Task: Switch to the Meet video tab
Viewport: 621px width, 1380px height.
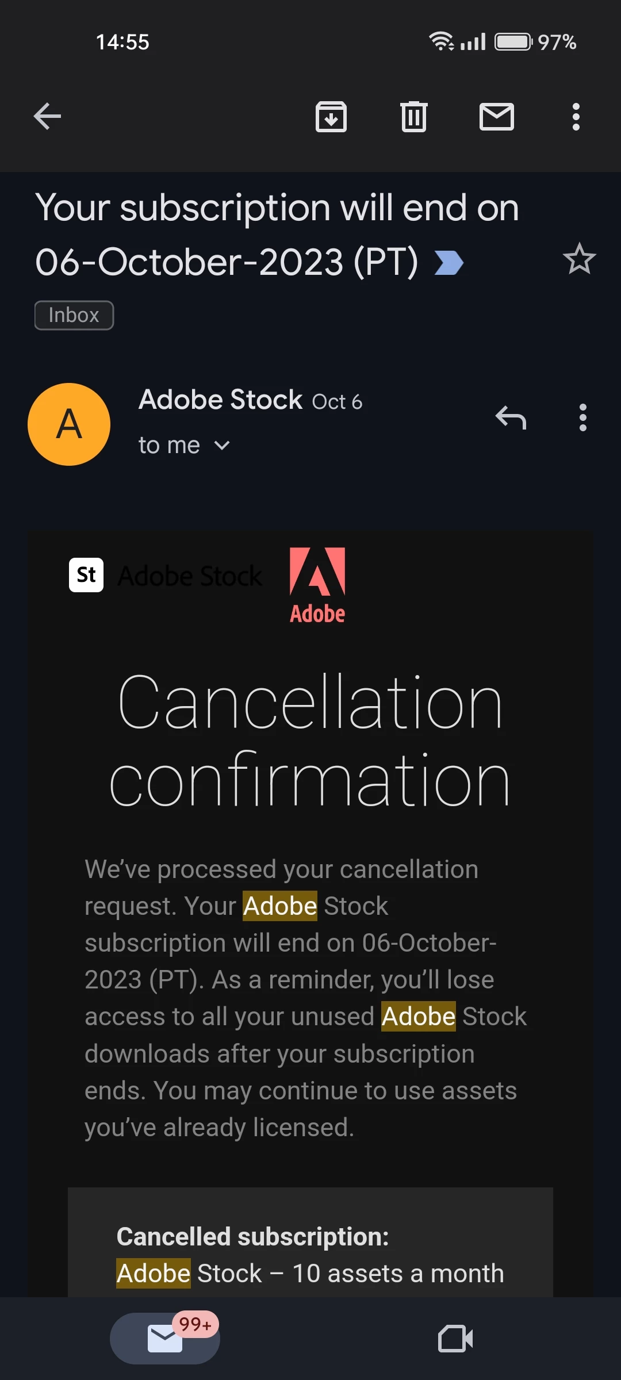Action: 455,1338
